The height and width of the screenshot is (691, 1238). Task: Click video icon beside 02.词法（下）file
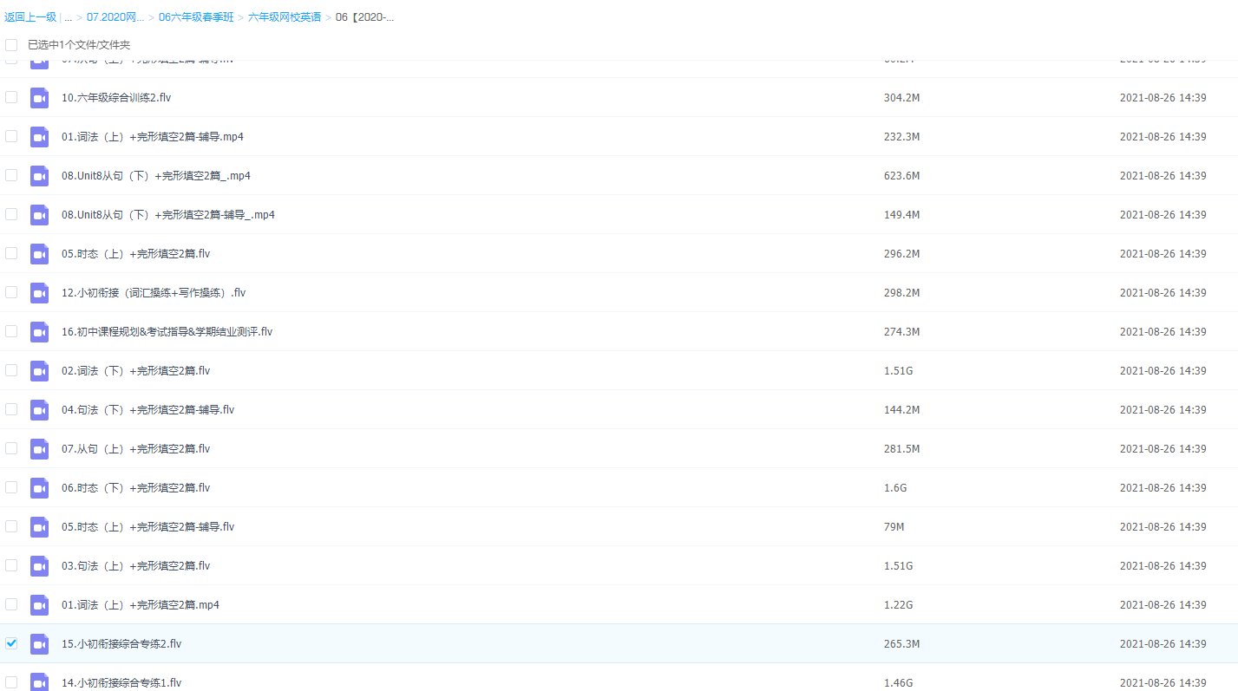tap(39, 371)
